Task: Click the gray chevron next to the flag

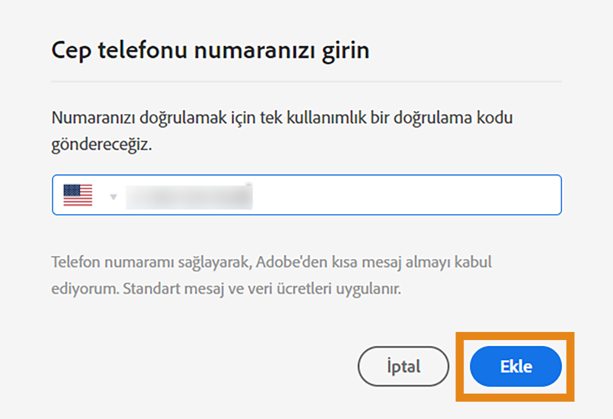Action: pyautogui.click(x=113, y=196)
